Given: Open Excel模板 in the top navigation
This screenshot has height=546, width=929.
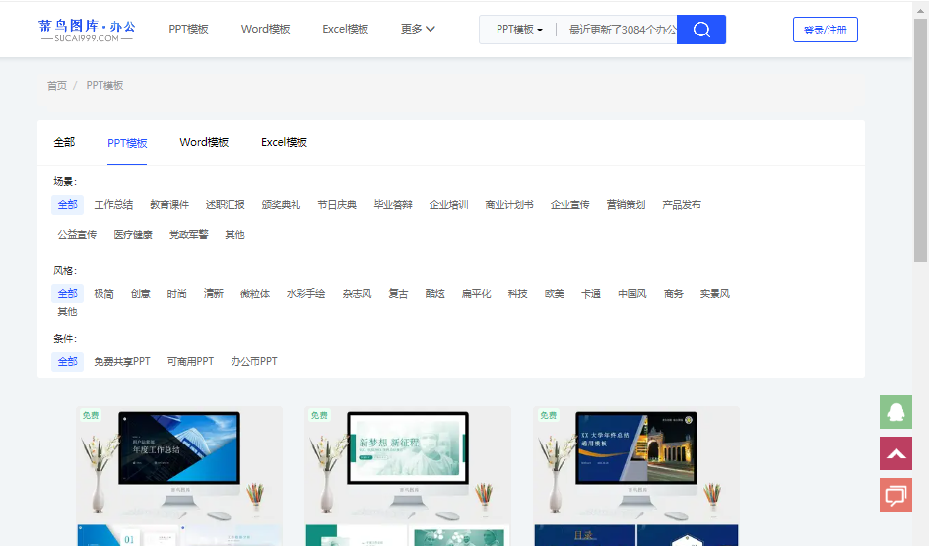Looking at the screenshot, I should pyautogui.click(x=346, y=29).
